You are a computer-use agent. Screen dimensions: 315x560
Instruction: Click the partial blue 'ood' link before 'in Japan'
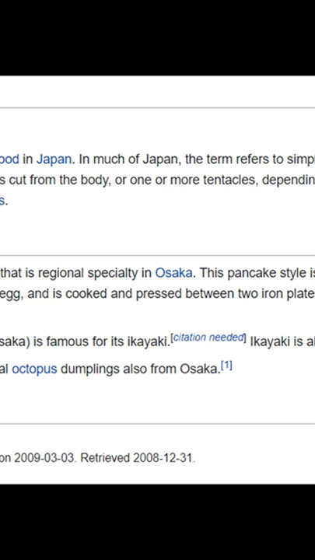(x=9, y=159)
